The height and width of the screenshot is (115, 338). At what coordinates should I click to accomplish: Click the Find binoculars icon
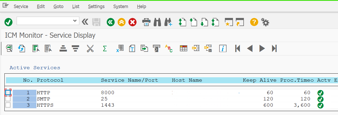pos(157,22)
